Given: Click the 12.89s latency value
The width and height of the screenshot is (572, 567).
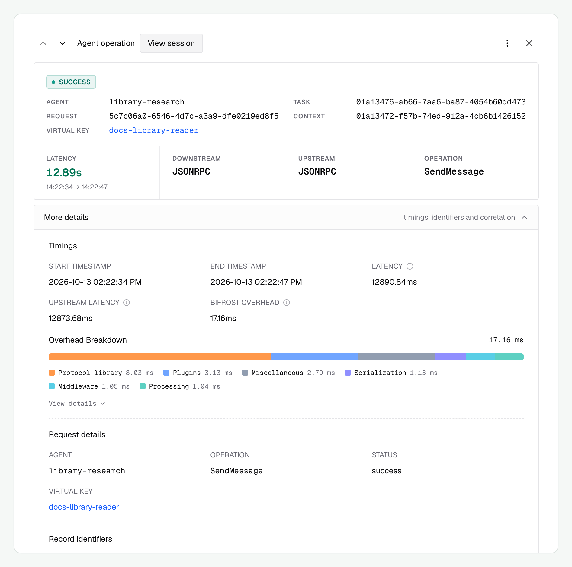Looking at the screenshot, I should click(x=64, y=173).
